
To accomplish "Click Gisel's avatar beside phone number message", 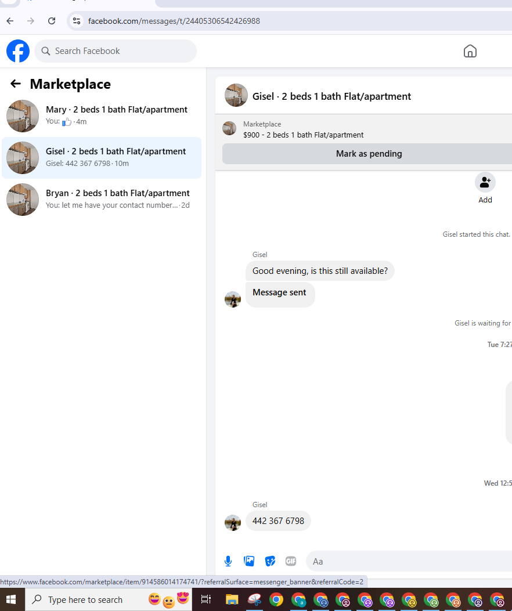I will click(233, 523).
